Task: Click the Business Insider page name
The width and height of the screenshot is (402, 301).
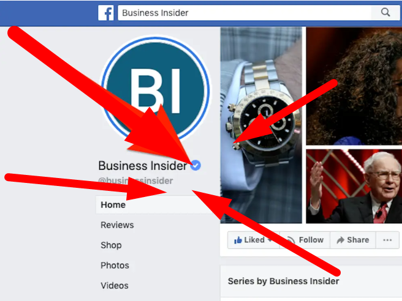Action: (x=143, y=166)
